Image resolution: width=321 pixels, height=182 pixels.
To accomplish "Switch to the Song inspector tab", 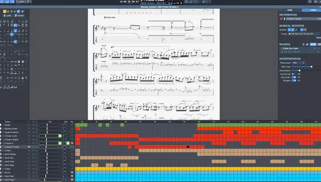I will tap(290, 10).
